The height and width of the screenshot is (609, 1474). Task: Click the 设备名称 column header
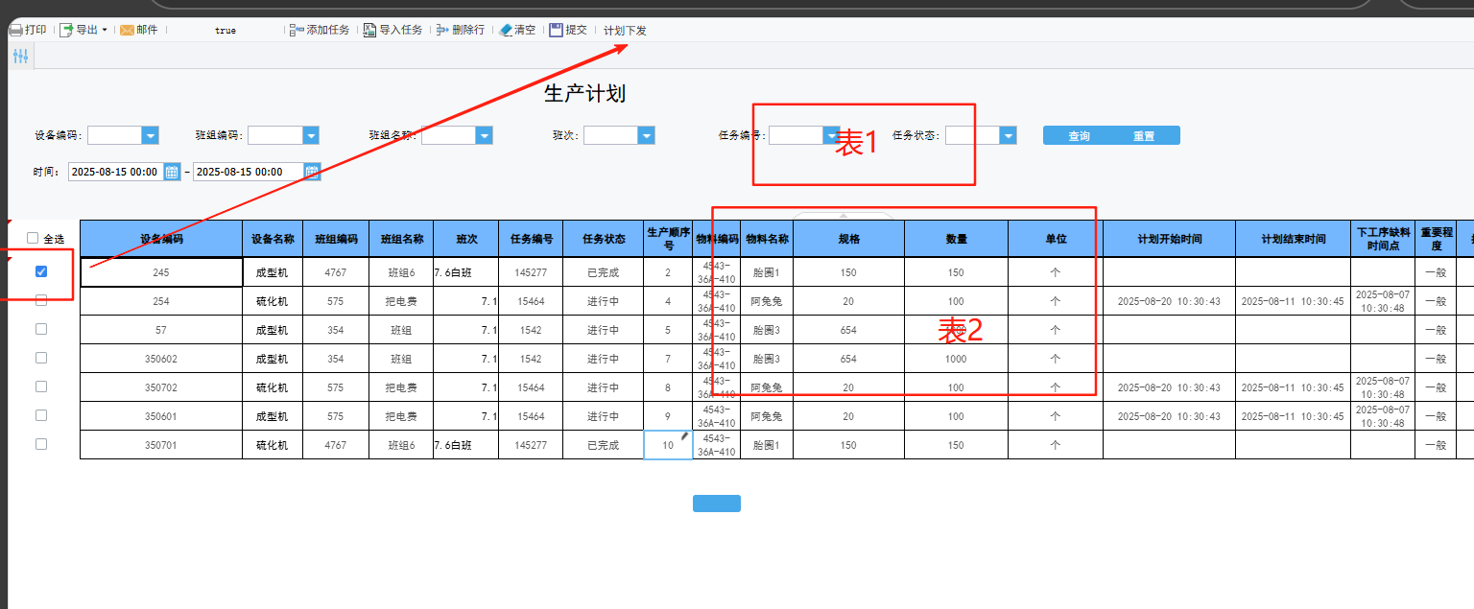tap(273, 239)
